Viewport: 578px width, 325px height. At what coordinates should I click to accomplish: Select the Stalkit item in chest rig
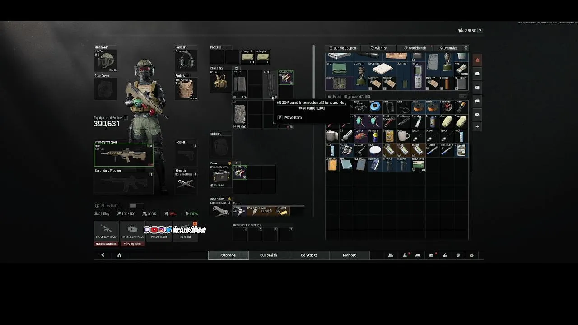click(x=239, y=84)
